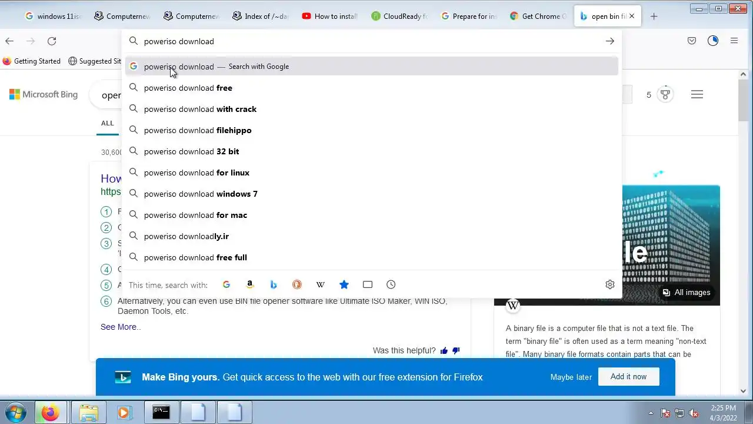The image size is (753, 424).
Task: Select 'poweriso download' Search with Google suggestion
Action: click(372, 67)
